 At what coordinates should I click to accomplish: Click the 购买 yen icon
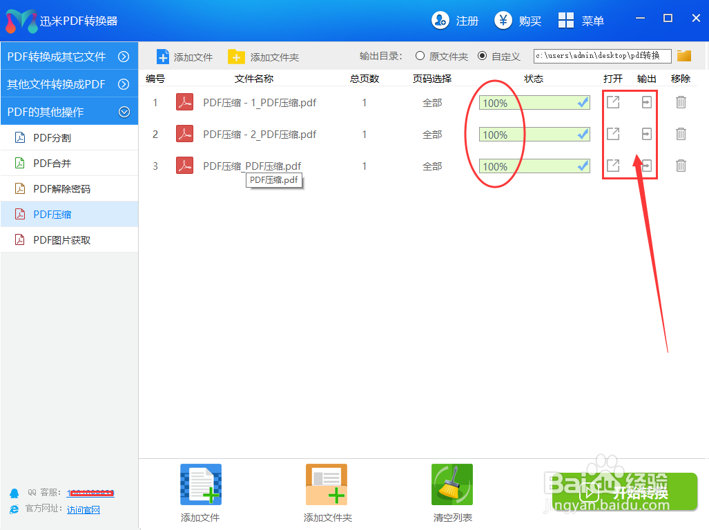point(503,20)
